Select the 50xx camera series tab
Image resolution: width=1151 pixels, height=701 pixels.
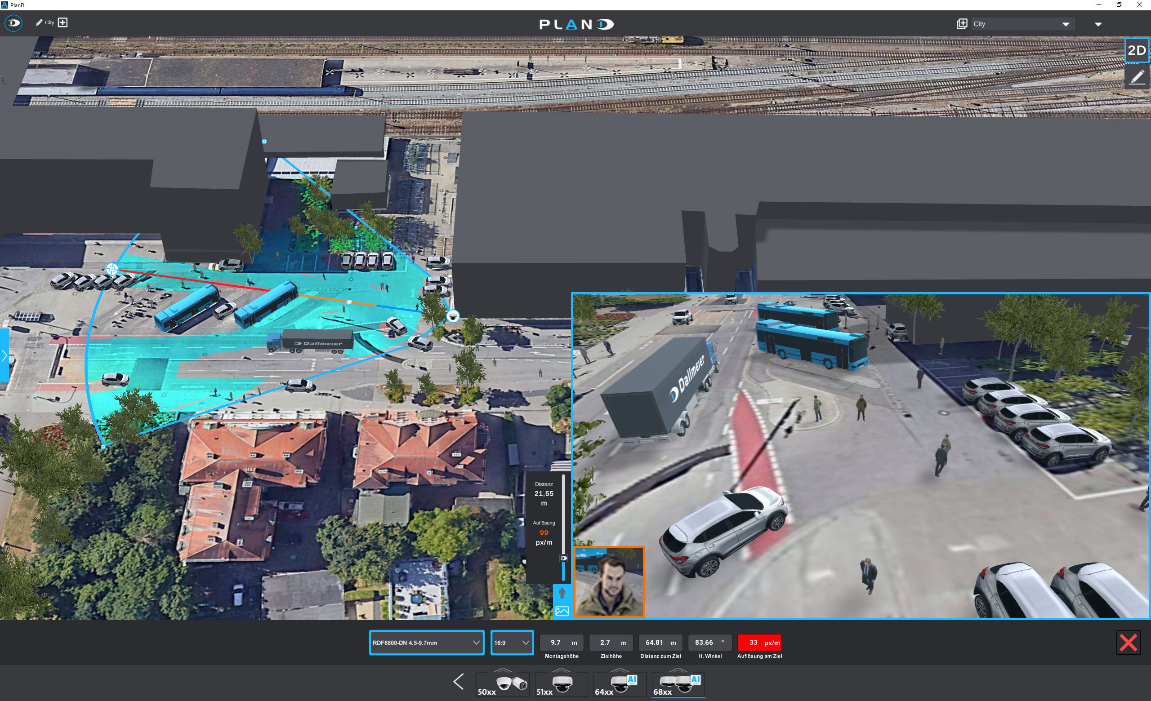[502, 684]
